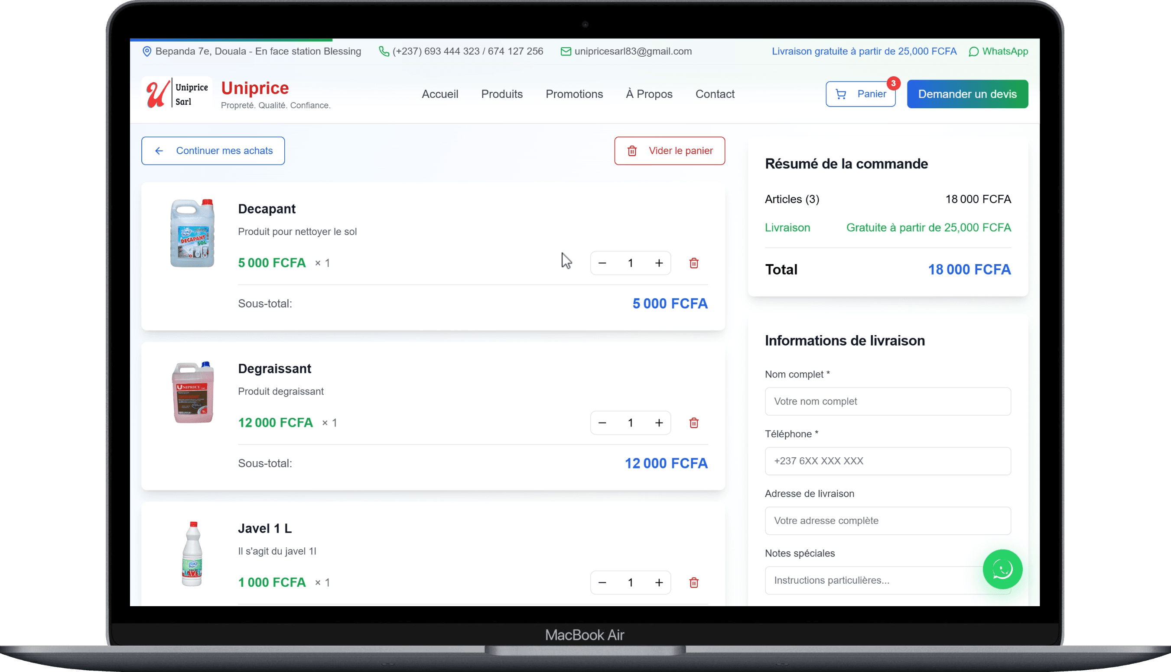Click the Degraissant product title

274,368
